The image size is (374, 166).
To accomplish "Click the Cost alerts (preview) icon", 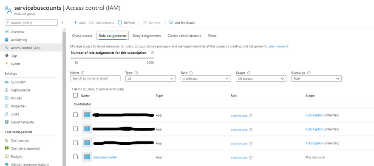I will coord(7,148).
